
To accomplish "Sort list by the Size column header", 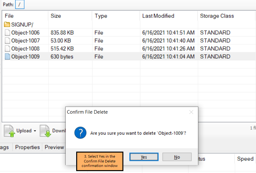I will pos(56,16).
